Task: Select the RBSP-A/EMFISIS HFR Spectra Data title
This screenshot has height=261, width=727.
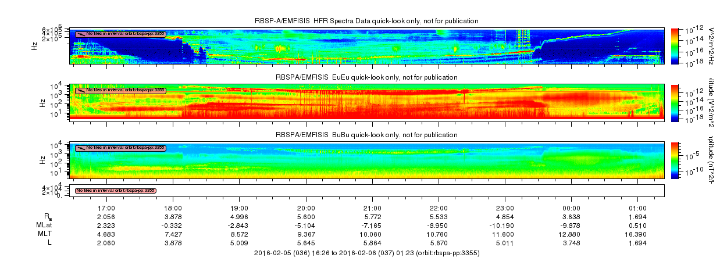Action: [366, 21]
